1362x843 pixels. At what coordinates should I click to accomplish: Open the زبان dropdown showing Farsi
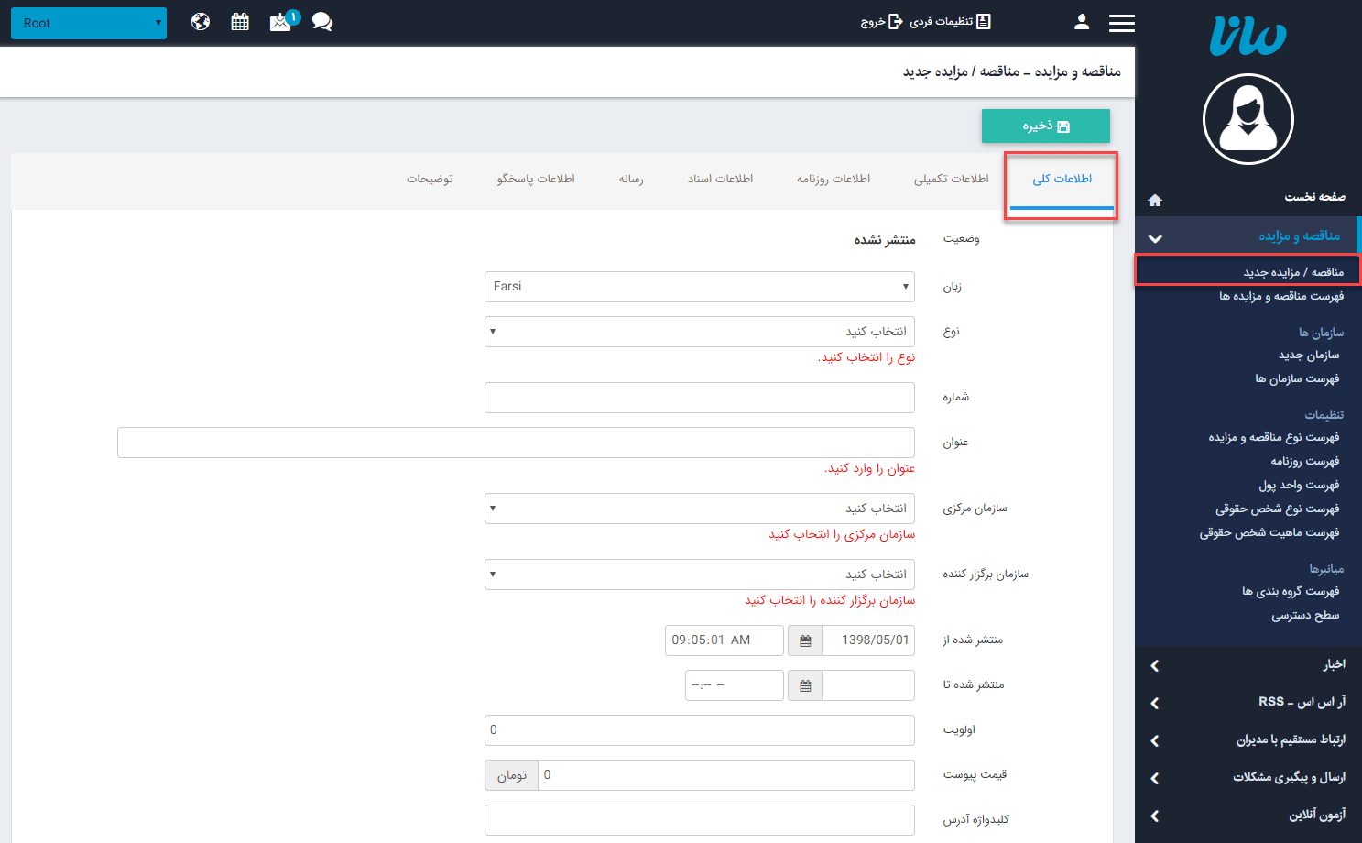click(699, 287)
